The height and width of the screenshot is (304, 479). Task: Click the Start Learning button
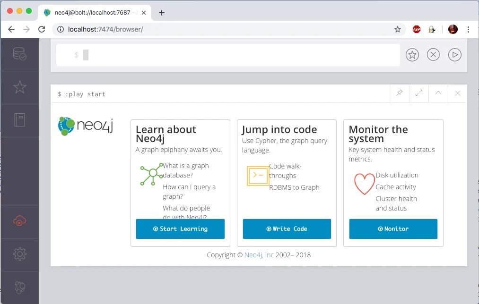pyautogui.click(x=180, y=229)
